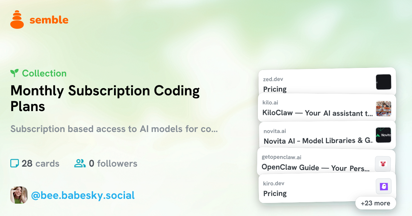Click the kiro.dev purple ghost icon
The width and height of the screenshot is (412, 216).
384,187
